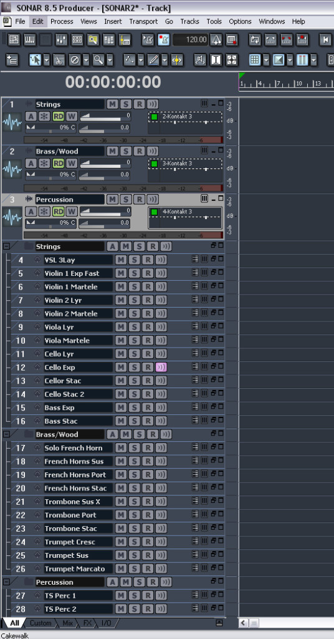Toggle input echo on Cello Exp track
Viewport: 334px width, 639px height.
coord(161,367)
